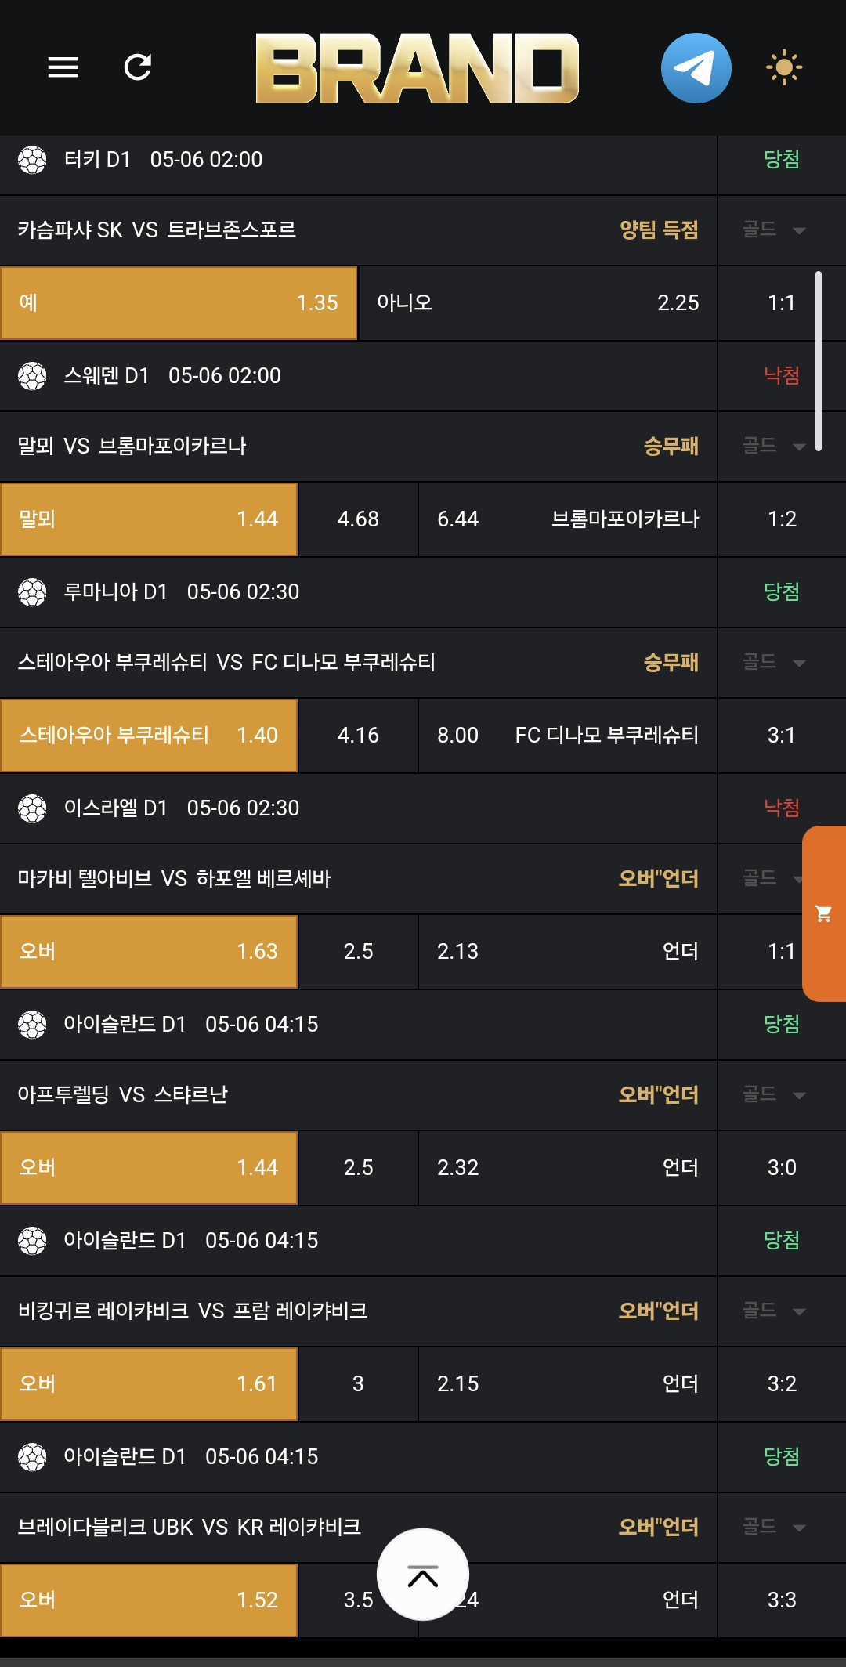Screen dimensions: 846x1667
Task: Click the vertical scrollbar on right side
Action: (x=819, y=360)
